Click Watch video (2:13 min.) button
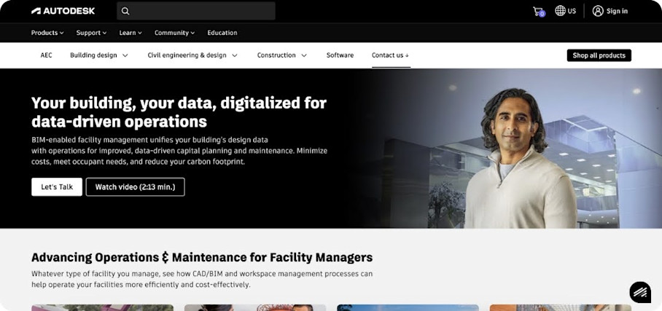662x311 pixels. tap(135, 187)
